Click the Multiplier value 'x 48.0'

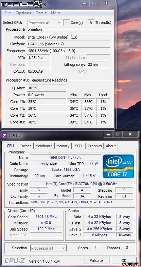pyautogui.click(x=46, y=223)
